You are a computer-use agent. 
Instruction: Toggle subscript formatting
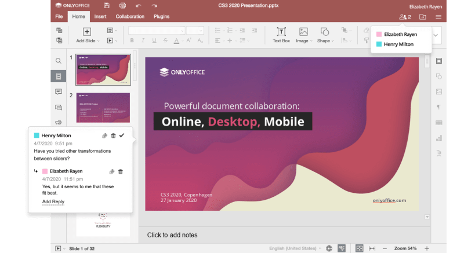pos(200,41)
